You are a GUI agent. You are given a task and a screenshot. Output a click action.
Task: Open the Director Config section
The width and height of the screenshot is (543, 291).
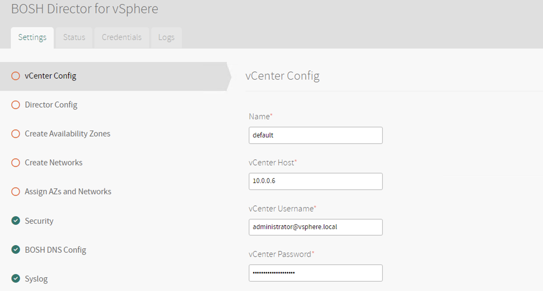click(x=51, y=105)
